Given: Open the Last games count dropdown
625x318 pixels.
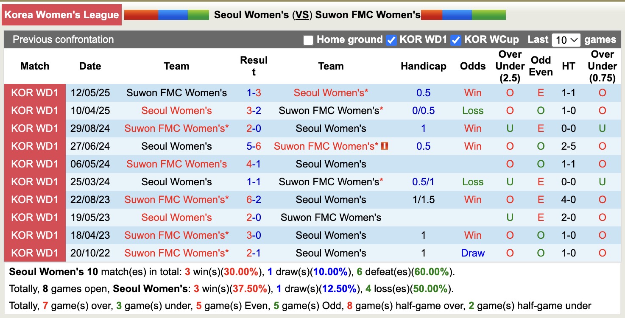Looking at the screenshot, I should [x=566, y=39].
